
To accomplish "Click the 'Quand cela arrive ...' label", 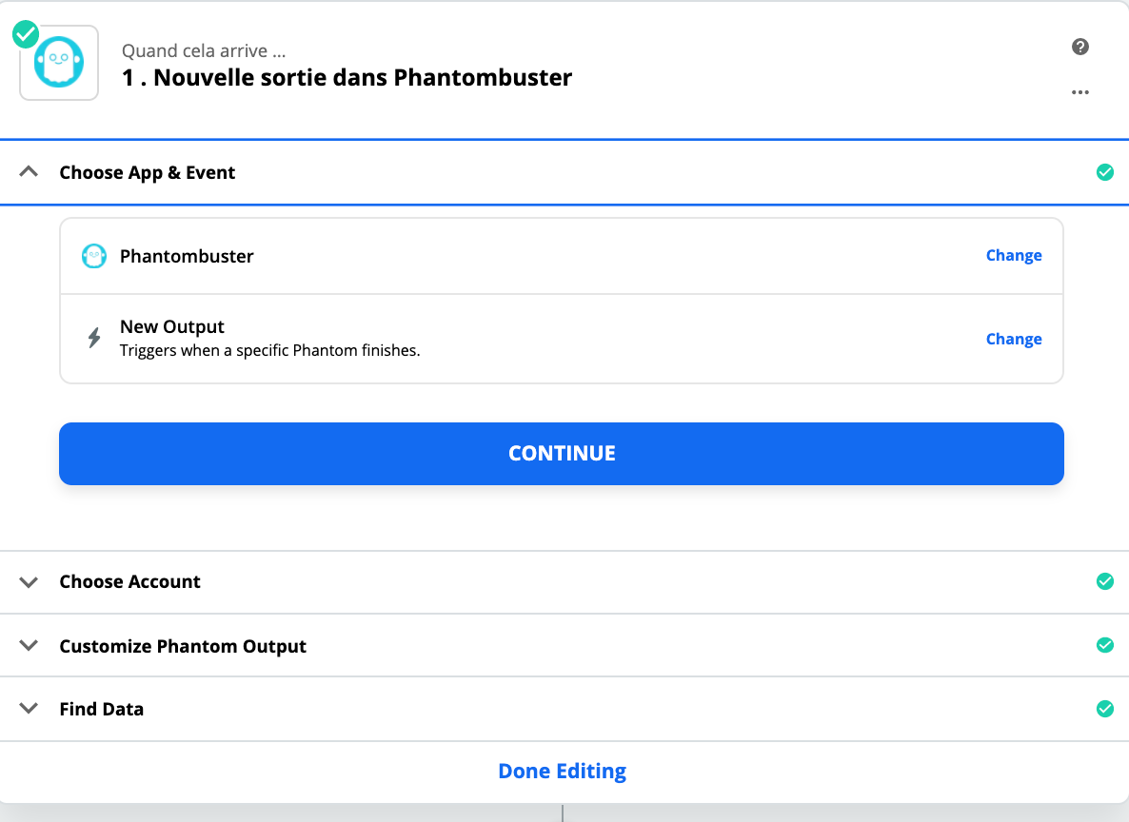I will pyautogui.click(x=204, y=51).
